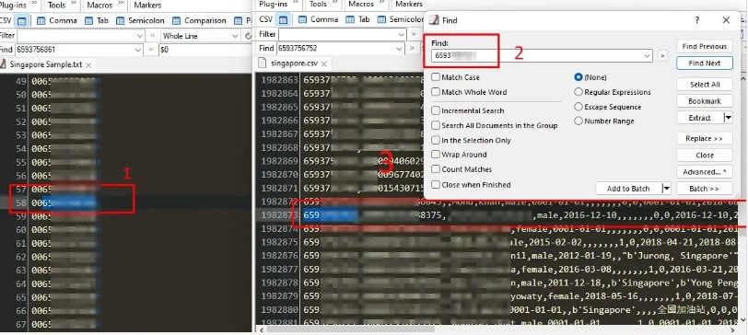Check Close when Finished option
The height and width of the screenshot is (335, 748).
436,184
